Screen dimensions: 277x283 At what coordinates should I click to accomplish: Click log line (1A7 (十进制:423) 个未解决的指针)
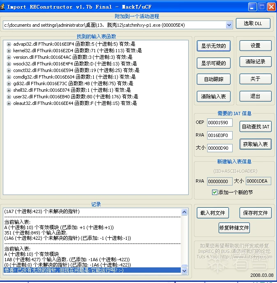pos(42,211)
